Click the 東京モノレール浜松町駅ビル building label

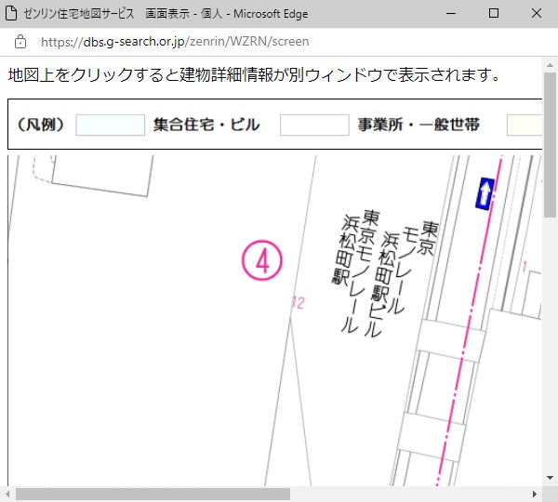coord(403,279)
